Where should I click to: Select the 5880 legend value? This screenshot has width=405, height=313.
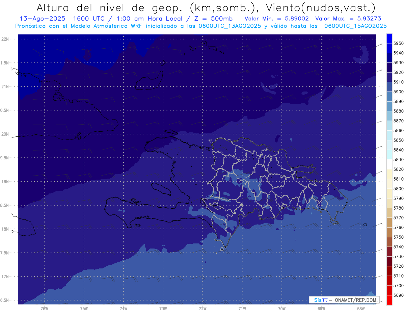399,111
